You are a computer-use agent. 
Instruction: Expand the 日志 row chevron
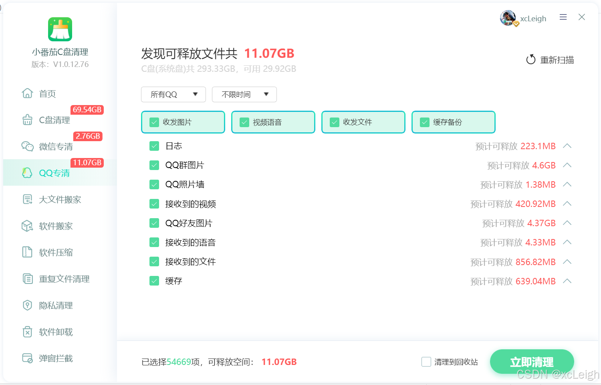pos(567,146)
